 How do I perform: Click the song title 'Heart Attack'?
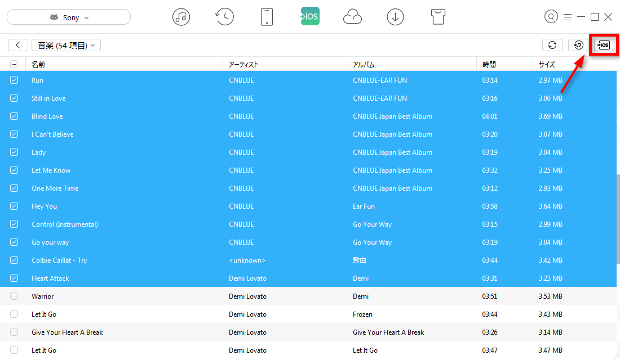[50, 278]
